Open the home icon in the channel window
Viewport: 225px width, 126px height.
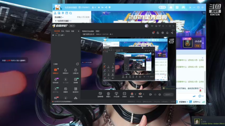pos(171,7)
